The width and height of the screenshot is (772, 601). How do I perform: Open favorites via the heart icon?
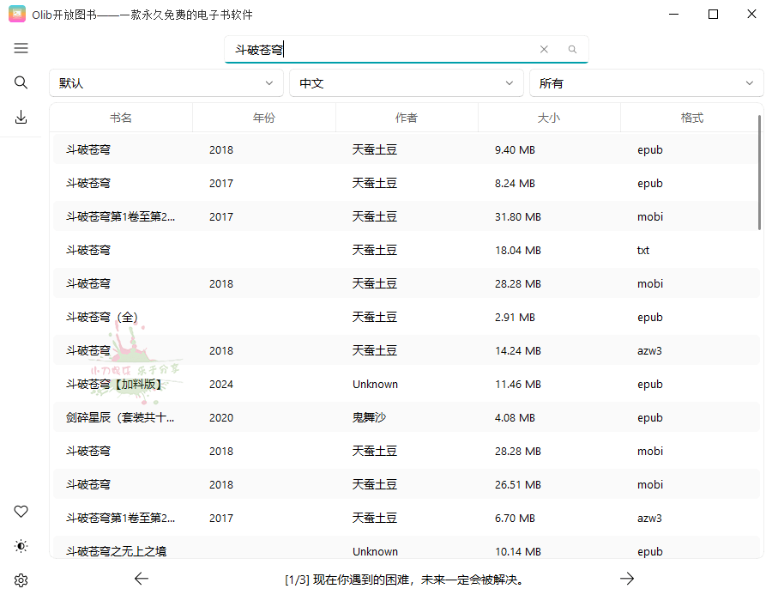tap(21, 511)
